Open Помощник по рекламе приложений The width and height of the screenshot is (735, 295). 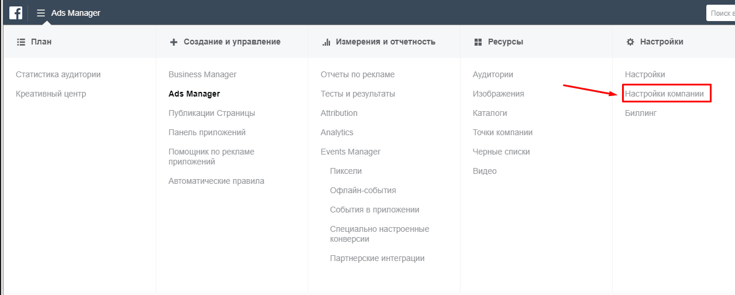(212, 156)
